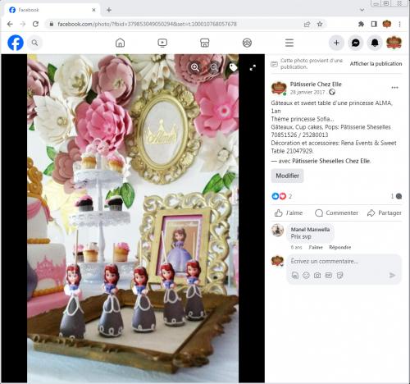This screenshot has height=384, width=410.
Task: Open Pâtisserie Sheselles Chez Elle tagged link
Action: point(331,161)
